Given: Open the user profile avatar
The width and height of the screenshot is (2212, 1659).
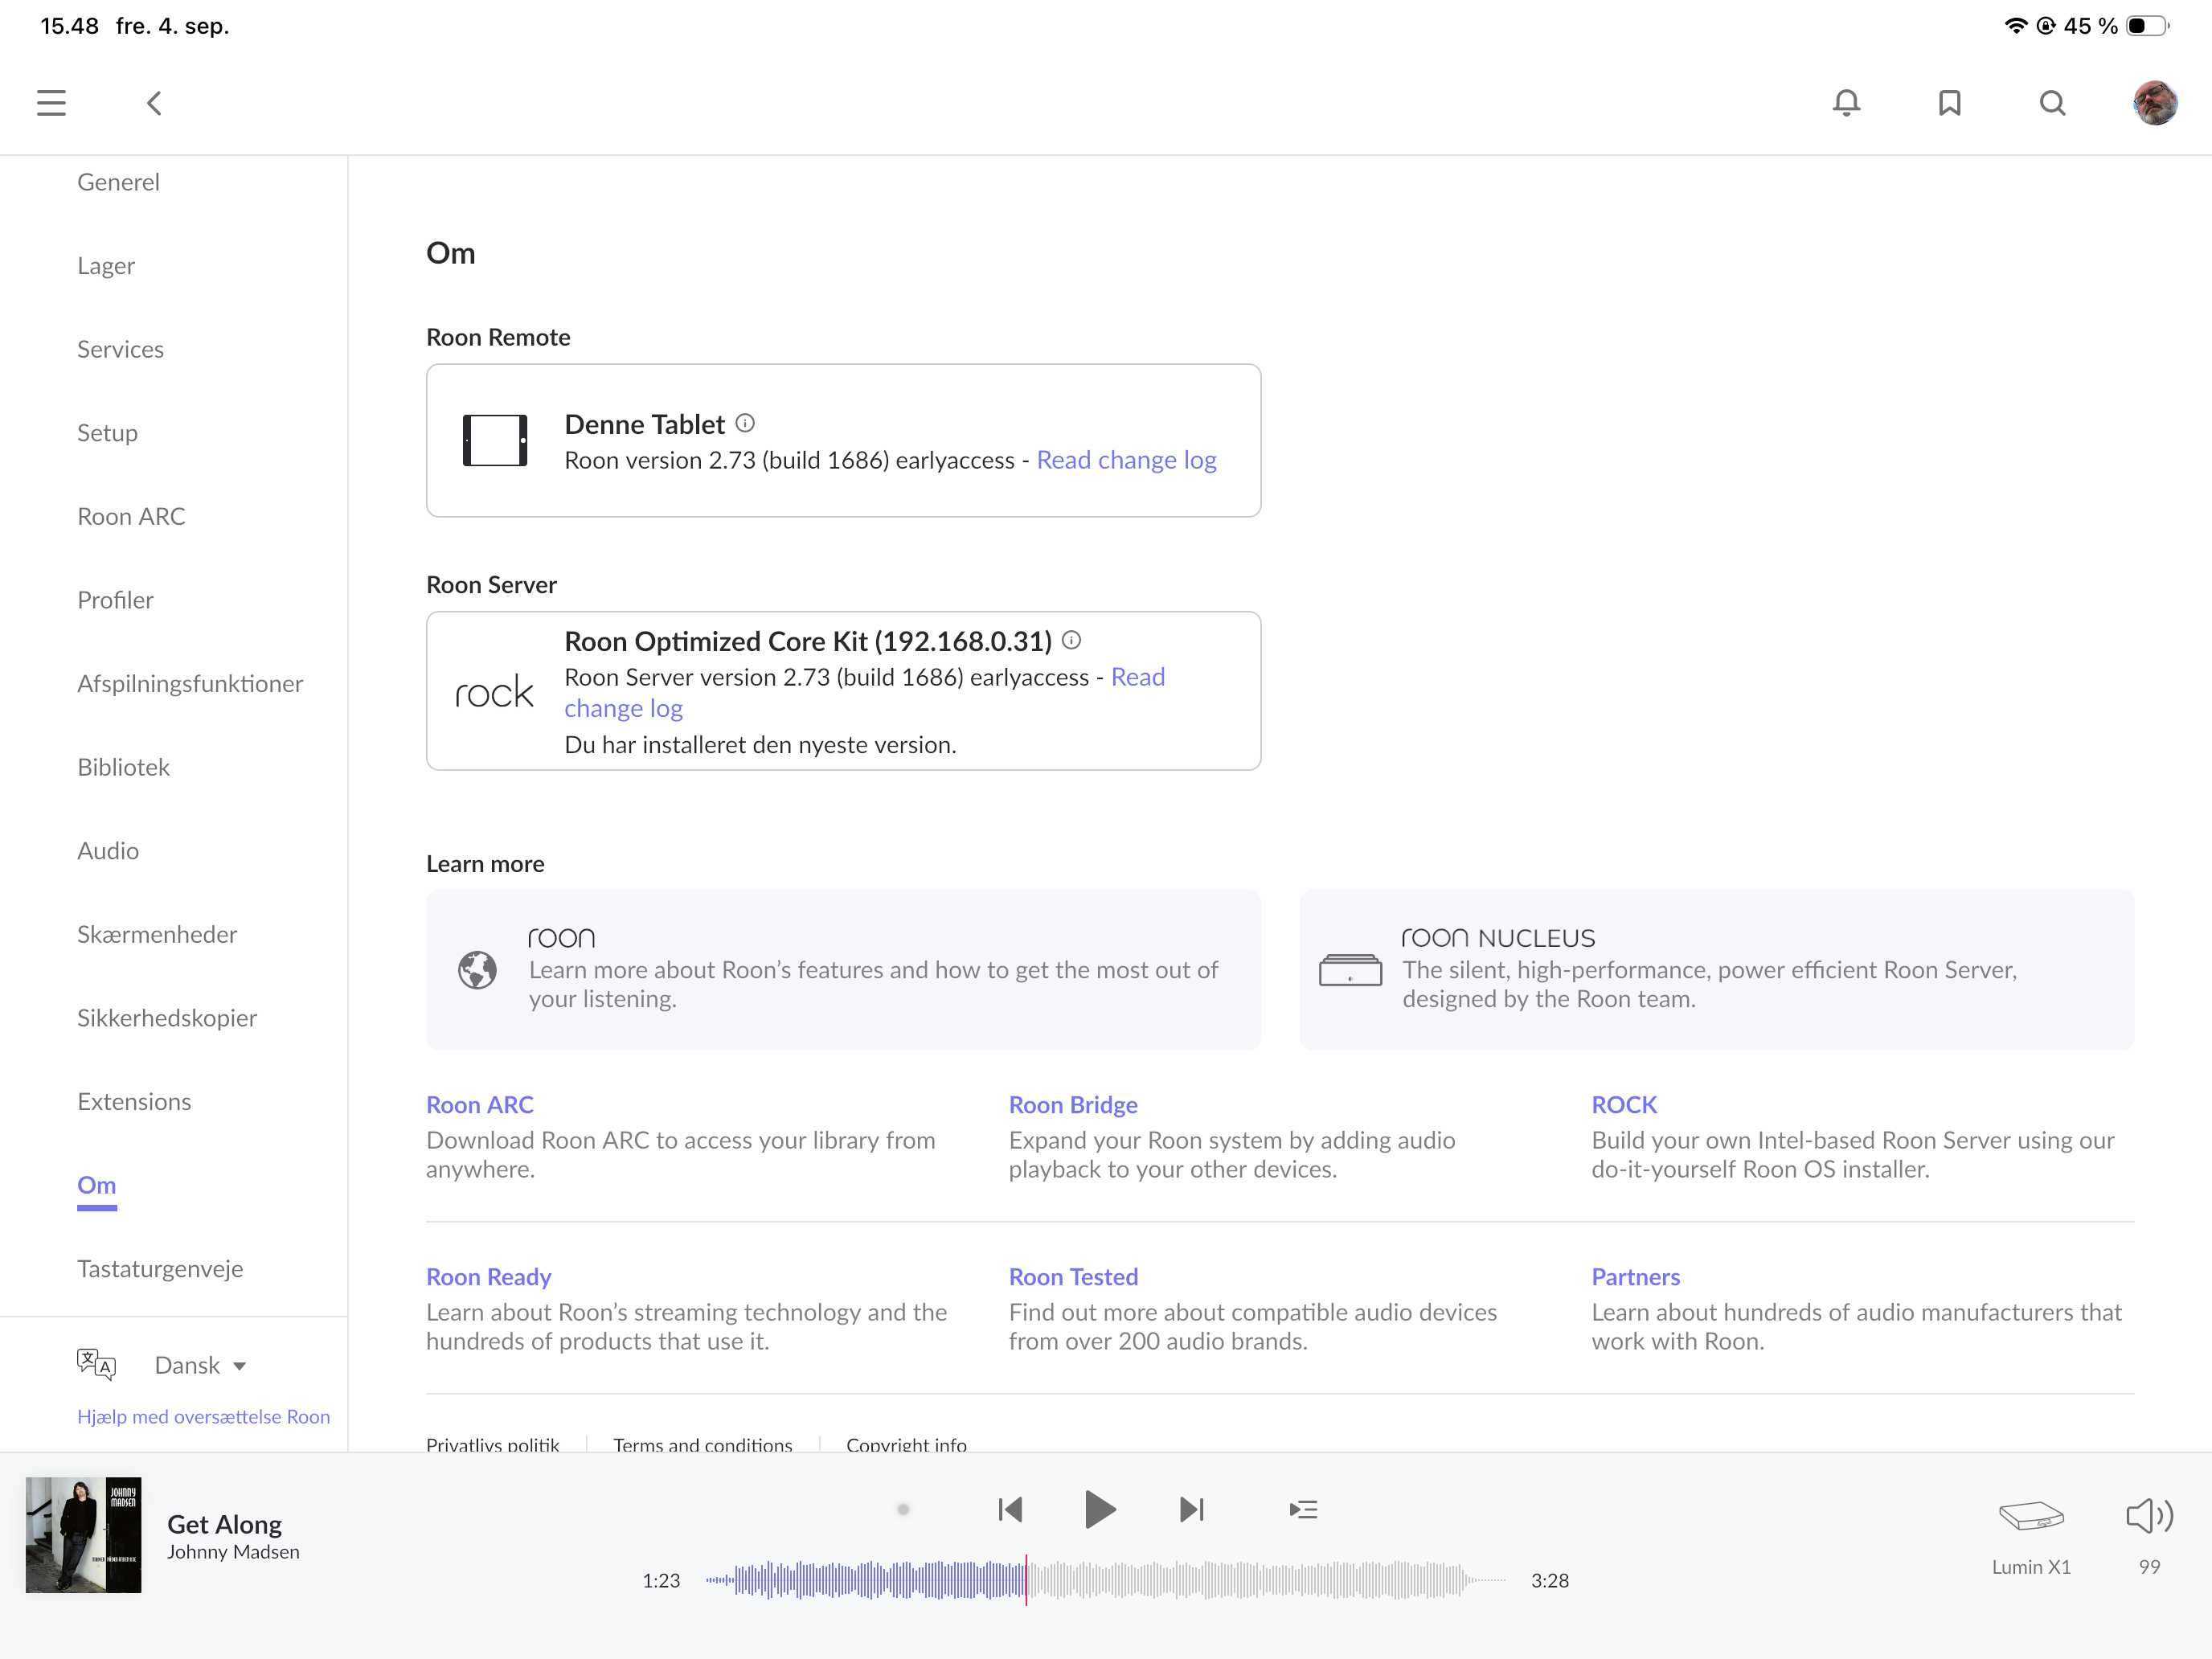Looking at the screenshot, I should pos(2155,103).
